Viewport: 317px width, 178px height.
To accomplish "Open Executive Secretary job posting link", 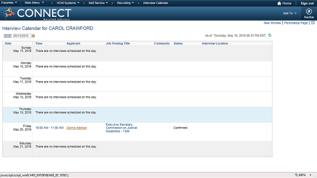I will [x=121, y=128].
